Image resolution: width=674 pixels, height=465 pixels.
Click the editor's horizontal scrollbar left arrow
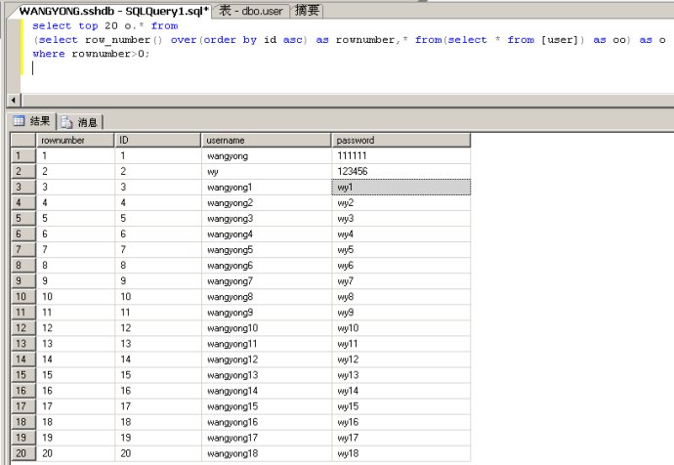click(13, 100)
